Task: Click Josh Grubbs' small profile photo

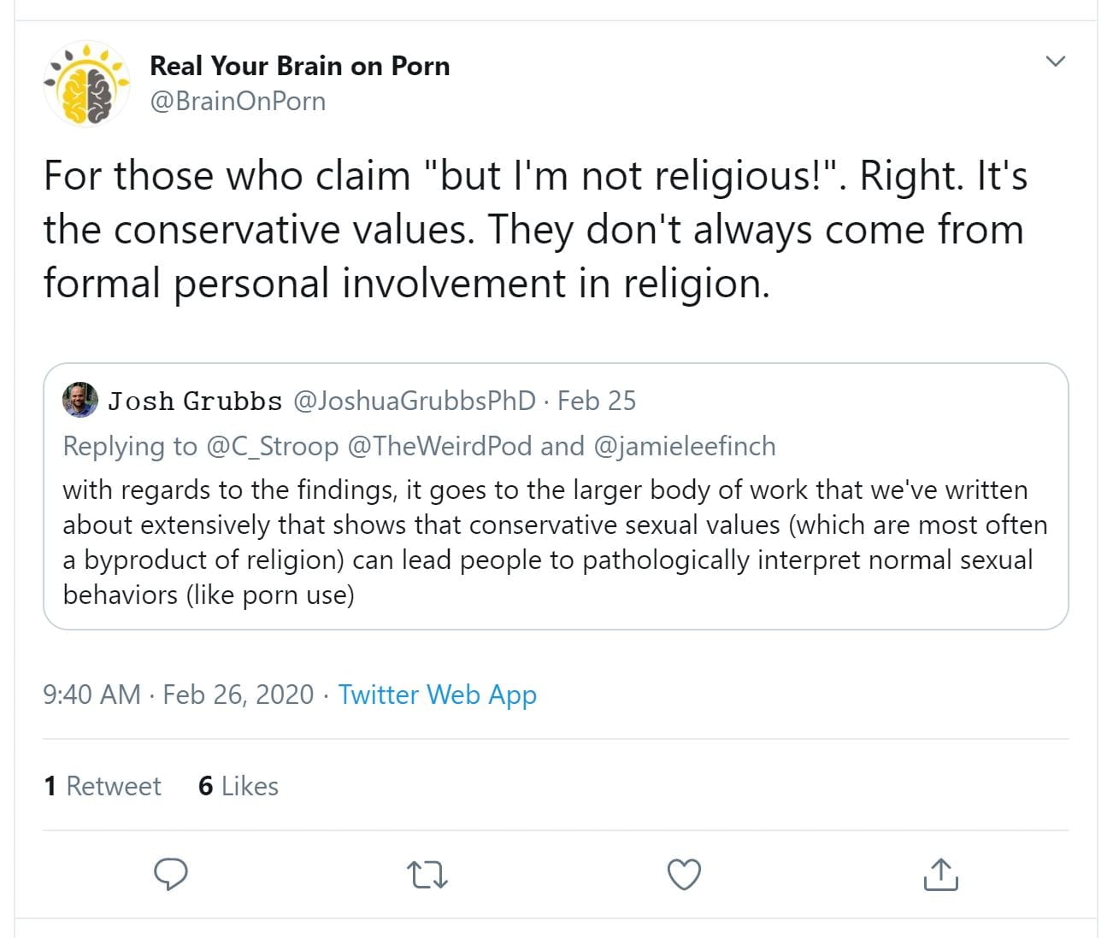Action: click(80, 400)
